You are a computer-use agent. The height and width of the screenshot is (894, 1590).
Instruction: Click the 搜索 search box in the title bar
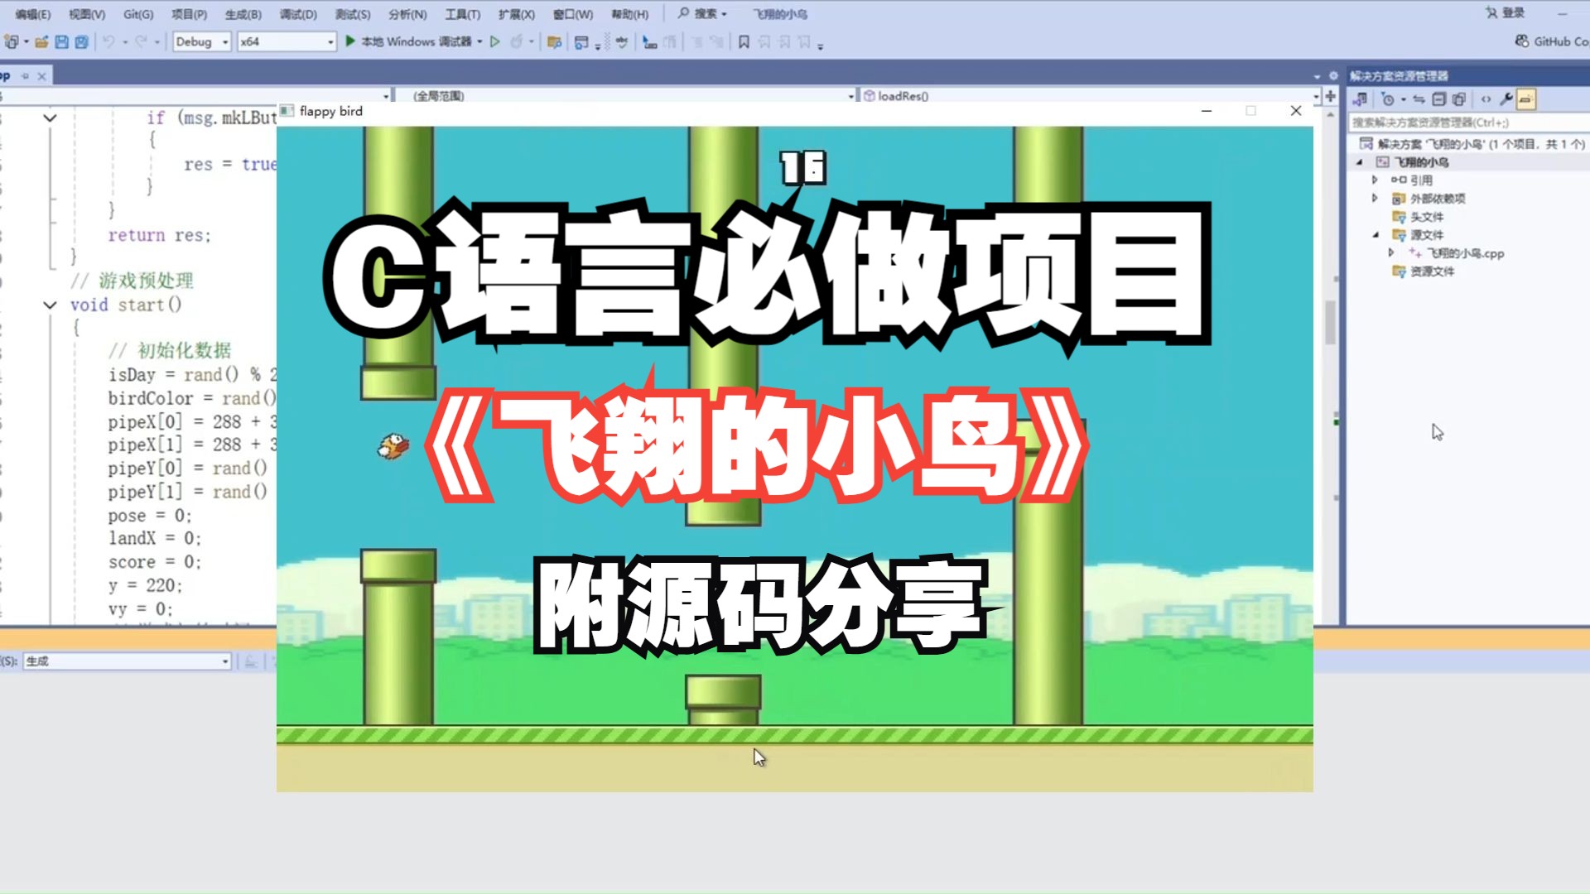coord(702,13)
